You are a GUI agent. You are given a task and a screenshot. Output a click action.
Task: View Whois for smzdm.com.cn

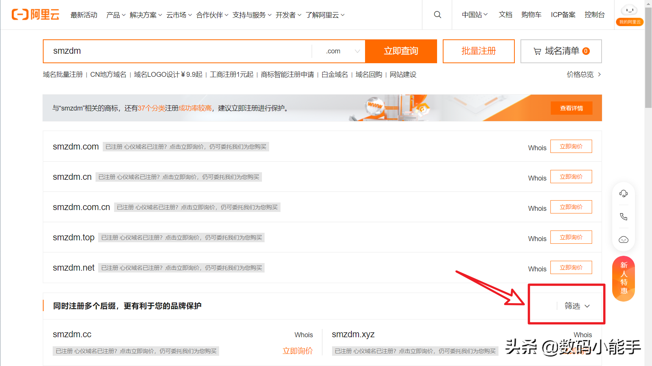coord(537,209)
